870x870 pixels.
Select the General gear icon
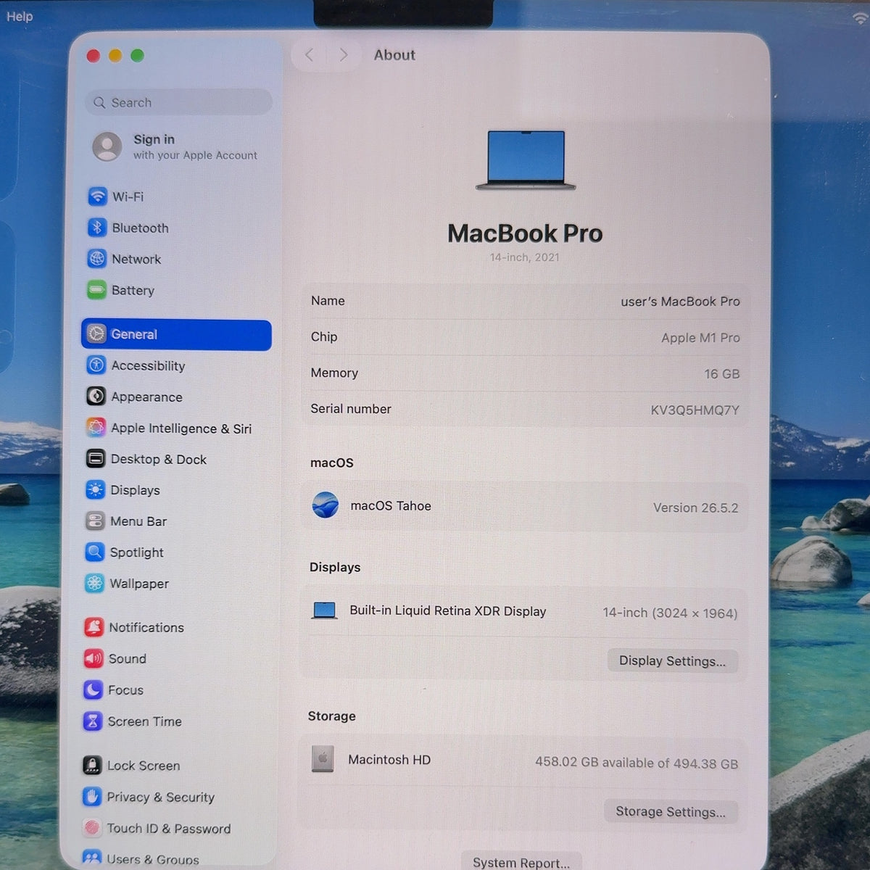coord(96,333)
